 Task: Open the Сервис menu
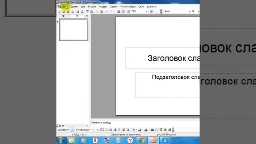(114, 7)
